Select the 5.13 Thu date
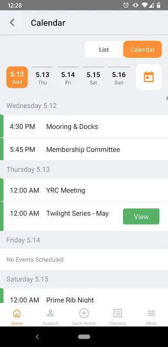This screenshot has width=168, height=347. click(x=42, y=77)
